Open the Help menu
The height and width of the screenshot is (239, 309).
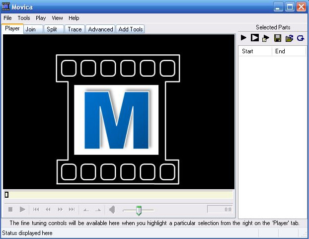[x=74, y=18]
